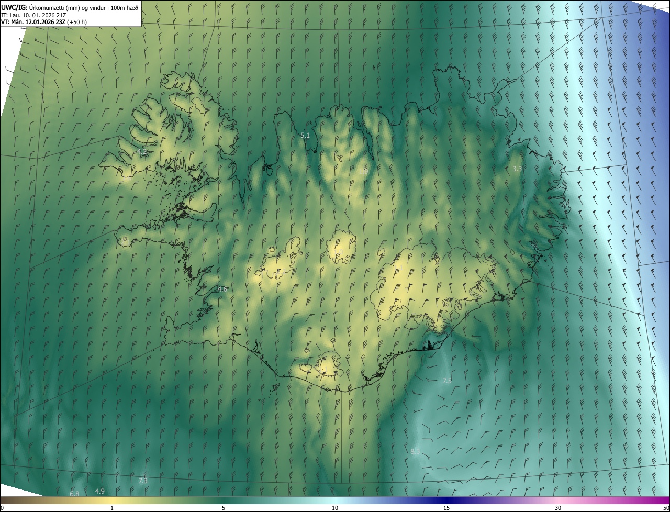Click the map title "Úrkomumætti (mm) og vindur i 100m hæð"
The image size is (670, 512).
(84, 7)
